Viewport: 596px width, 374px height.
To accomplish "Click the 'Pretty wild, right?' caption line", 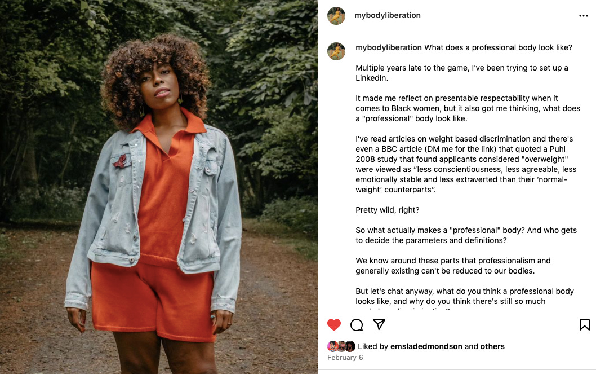I will tap(388, 210).
